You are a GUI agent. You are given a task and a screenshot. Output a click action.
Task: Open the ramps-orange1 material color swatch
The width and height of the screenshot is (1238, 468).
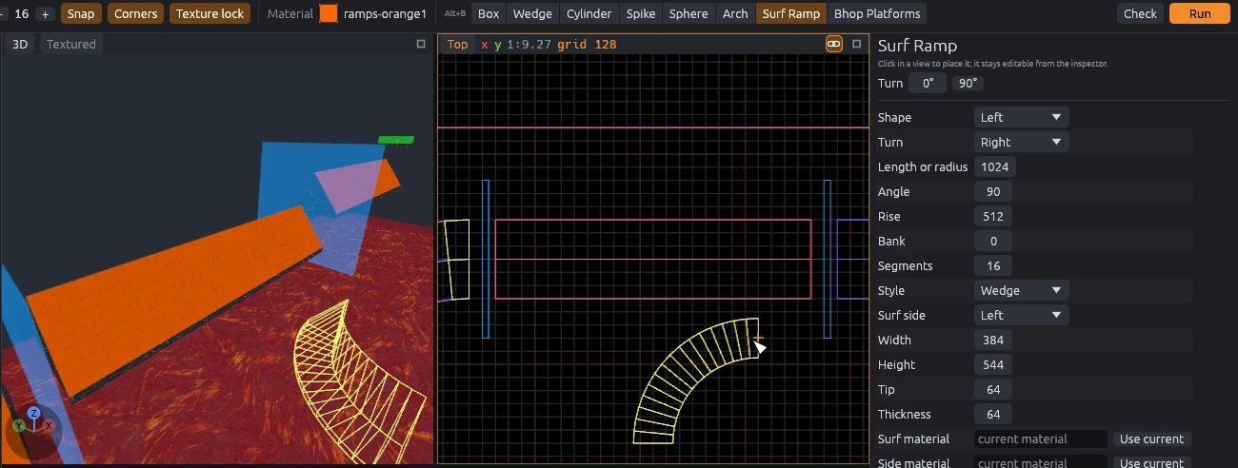coord(329,14)
